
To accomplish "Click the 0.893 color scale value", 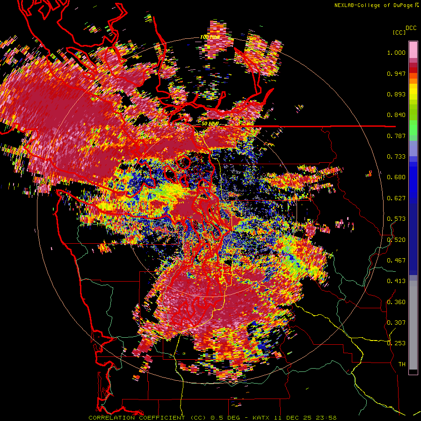I will [x=396, y=94].
